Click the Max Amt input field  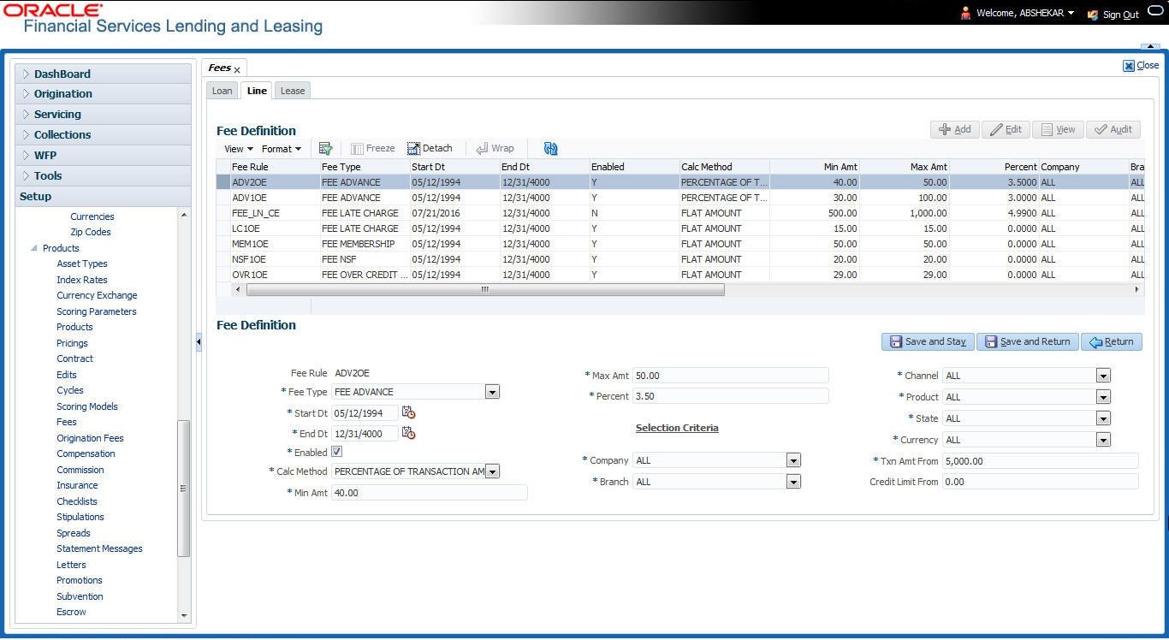[x=731, y=376]
